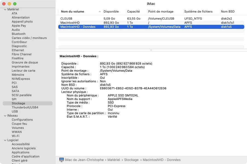Open the Audio hardware entry
This screenshot has width=247, height=164.
(16, 30)
